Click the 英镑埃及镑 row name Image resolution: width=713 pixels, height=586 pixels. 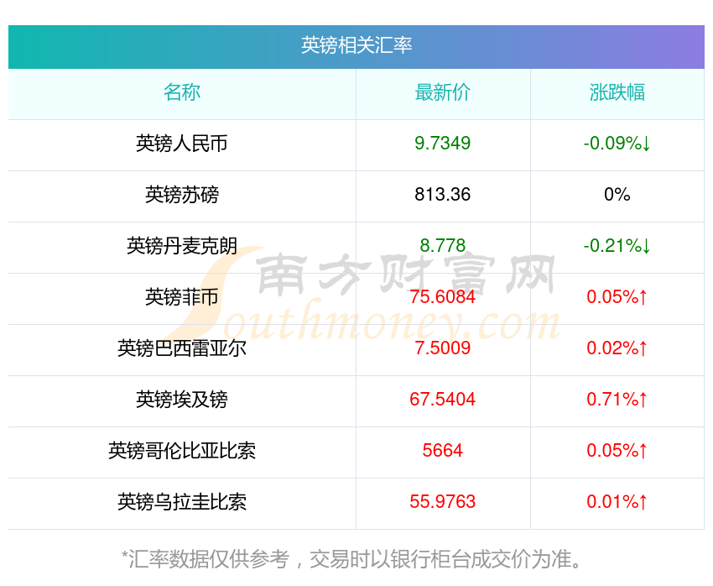(x=182, y=400)
